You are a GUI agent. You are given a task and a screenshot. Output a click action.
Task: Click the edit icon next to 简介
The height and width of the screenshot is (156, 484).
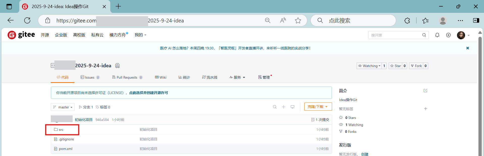click(425, 90)
